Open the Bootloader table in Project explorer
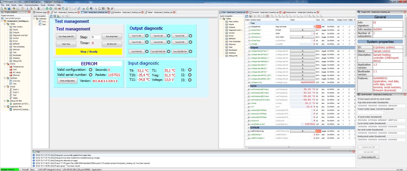The height and width of the screenshot is (171, 407). pos(17,55)
